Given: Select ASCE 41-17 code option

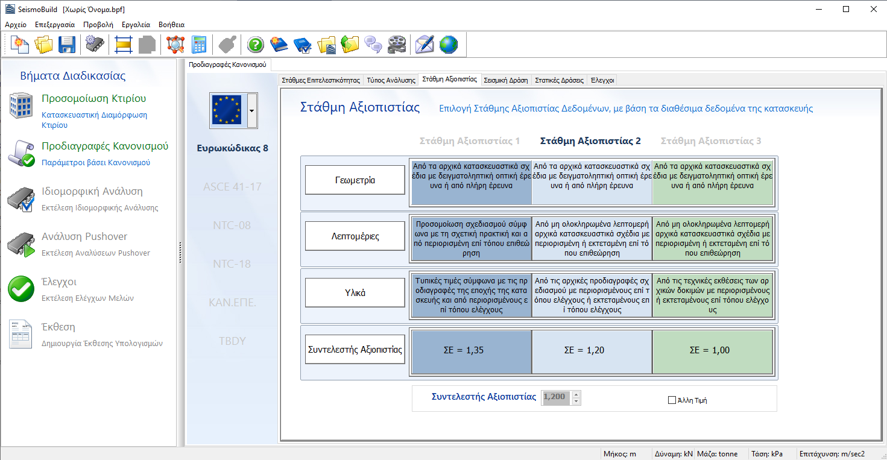Looking at the screenshot, I should pyautogui.click(x=232, y=187).
